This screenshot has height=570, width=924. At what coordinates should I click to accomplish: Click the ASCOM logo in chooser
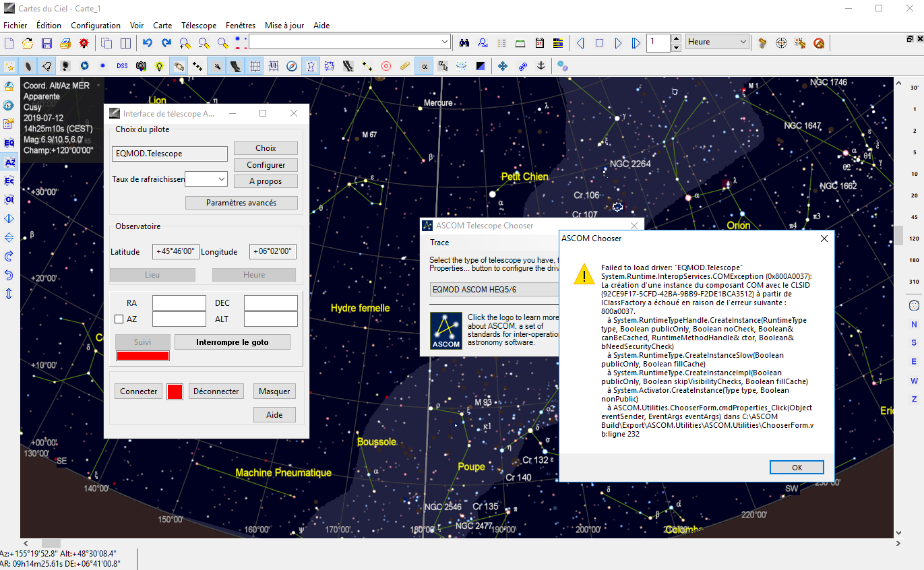pyautogui.click(x=445, y=330)
